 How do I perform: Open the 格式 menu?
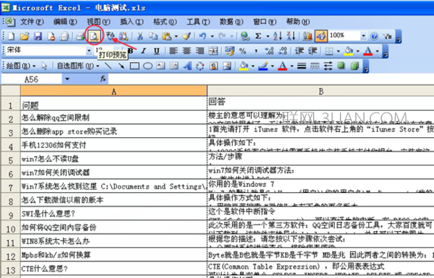coord(165,22)
